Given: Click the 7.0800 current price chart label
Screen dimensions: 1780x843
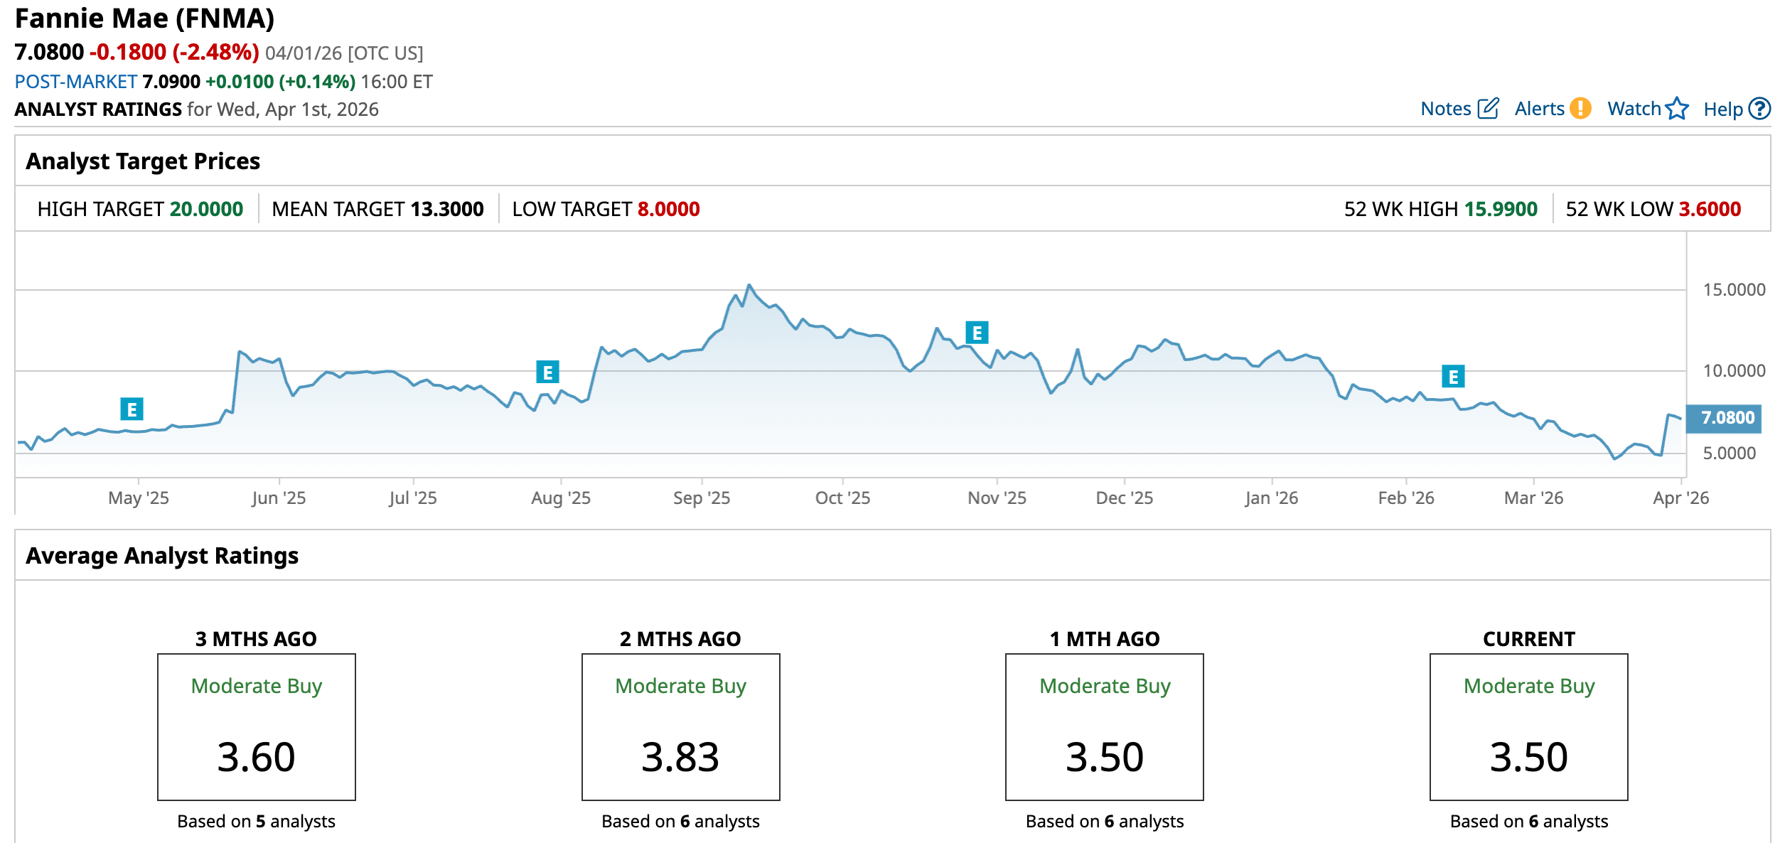Looking at the screenshot, I should (x=1727, y=418).
